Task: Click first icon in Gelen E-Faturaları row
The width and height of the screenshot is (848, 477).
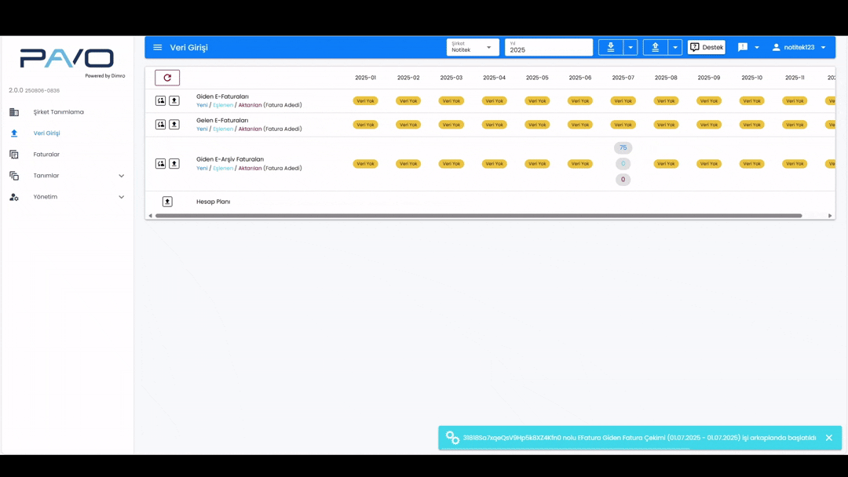Action: [x=160, y=125]
